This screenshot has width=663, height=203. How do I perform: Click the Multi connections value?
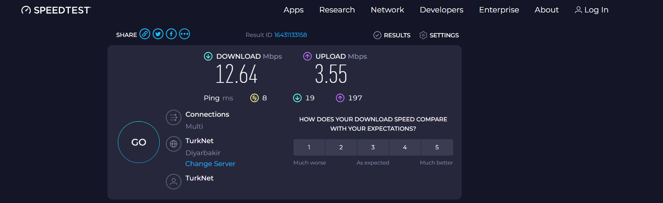194,126
